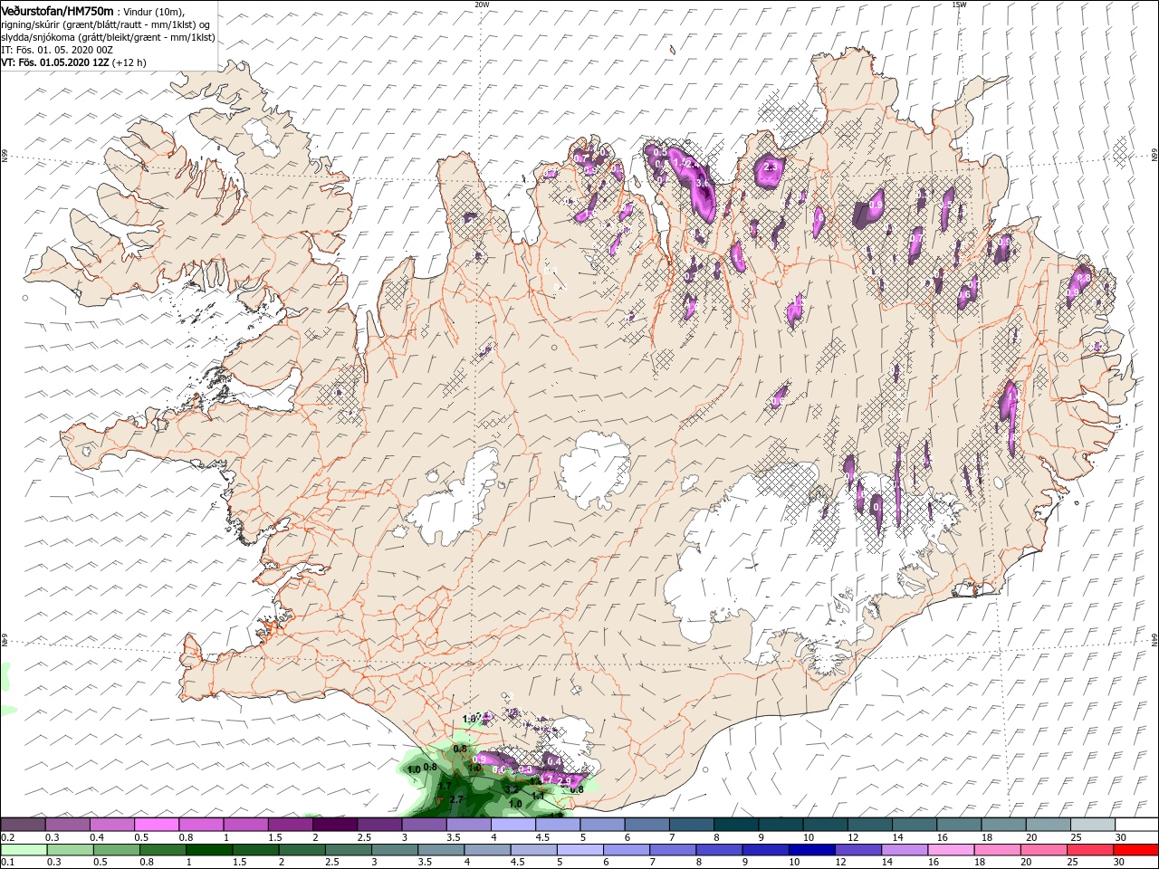The height and width of the screenshot is (869, 1159).
Task: Click lower rain-scale swatch between 10 and 12
Action: click(x=812, y=850)
